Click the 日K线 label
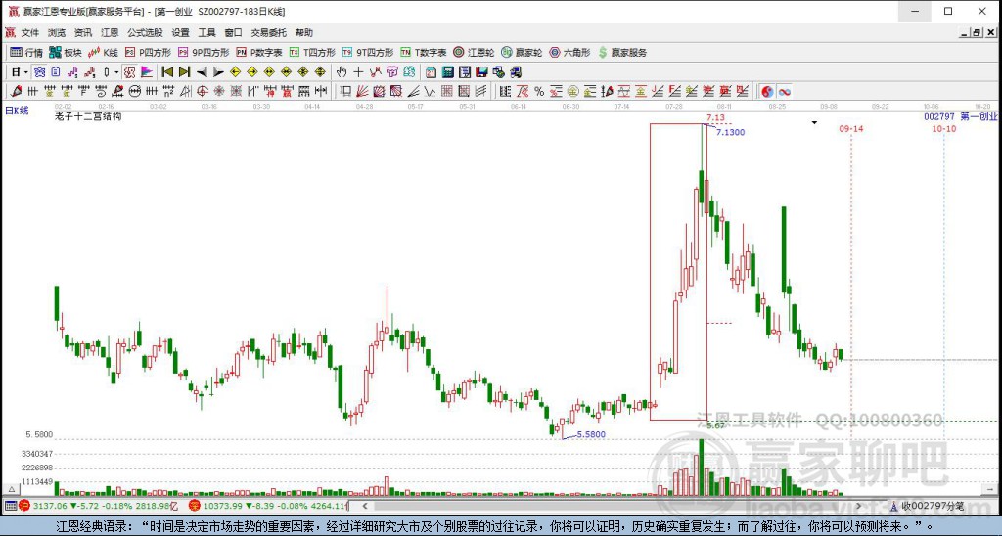The height and width of the screenshot is (536, 1002). (x=18, y=111)
